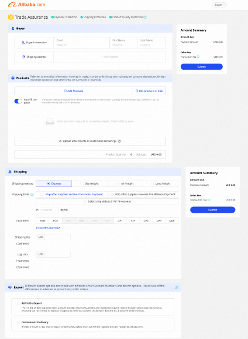Click the Shipping Date help icon

coord(32,195)
